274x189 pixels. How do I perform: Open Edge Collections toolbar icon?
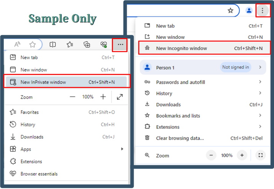click(87, 45)
